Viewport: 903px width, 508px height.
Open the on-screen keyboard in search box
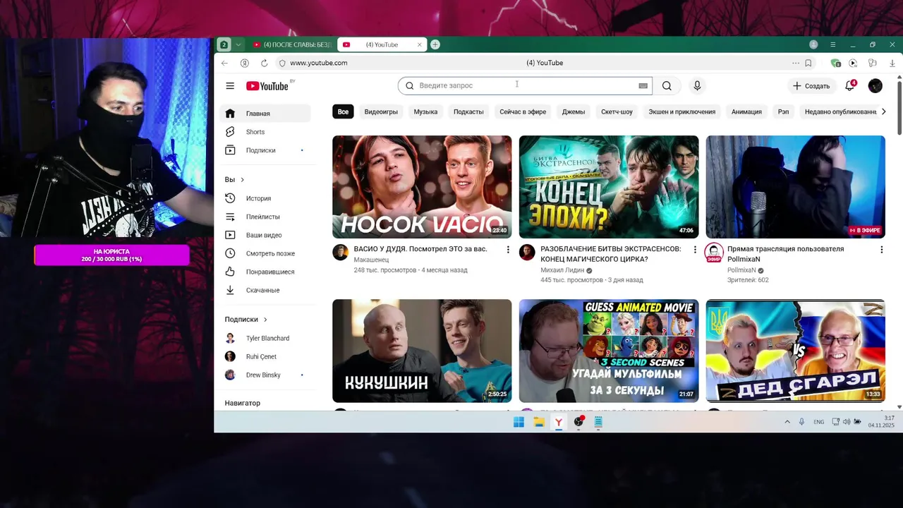(643, 86)
